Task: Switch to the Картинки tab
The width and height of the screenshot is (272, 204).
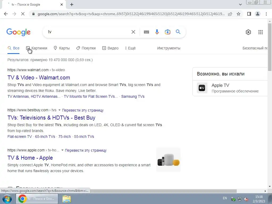Action: [37, 48]
